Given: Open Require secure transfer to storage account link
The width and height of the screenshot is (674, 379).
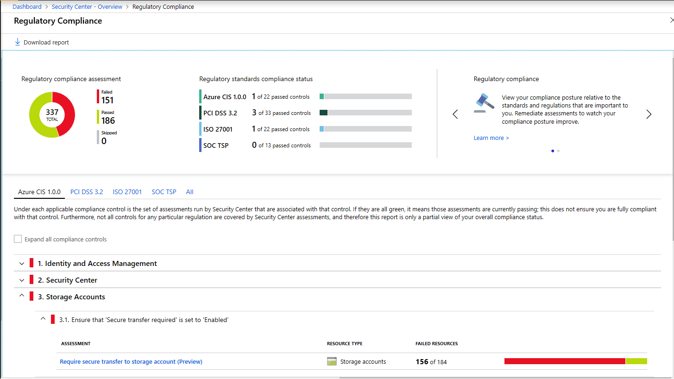Looking at the screenshot, I should (131, 362).
